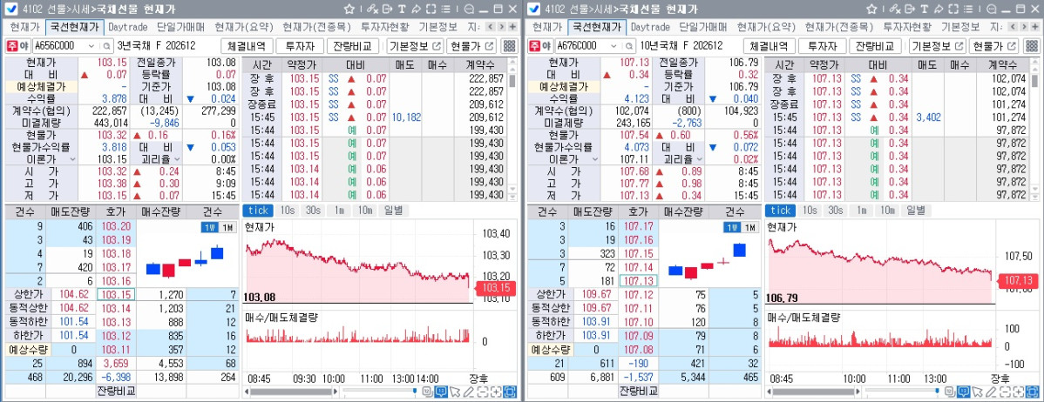Adjust the zoom slider under right chart
The image size is (1044, 402).
[x=937, y=389]
